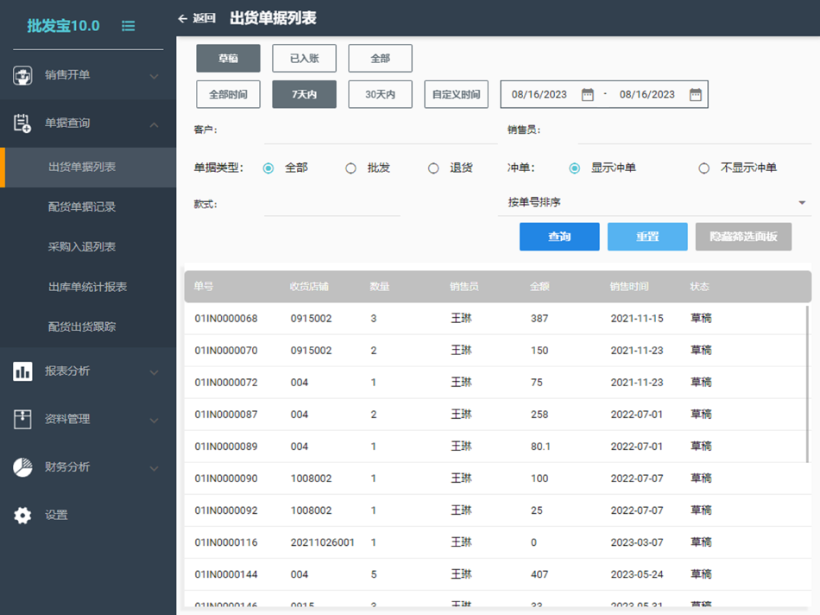Image resolution: width=820 pixels, height=615 pixels.
Task: Click the 查询 search button
Action: (559, 237)
